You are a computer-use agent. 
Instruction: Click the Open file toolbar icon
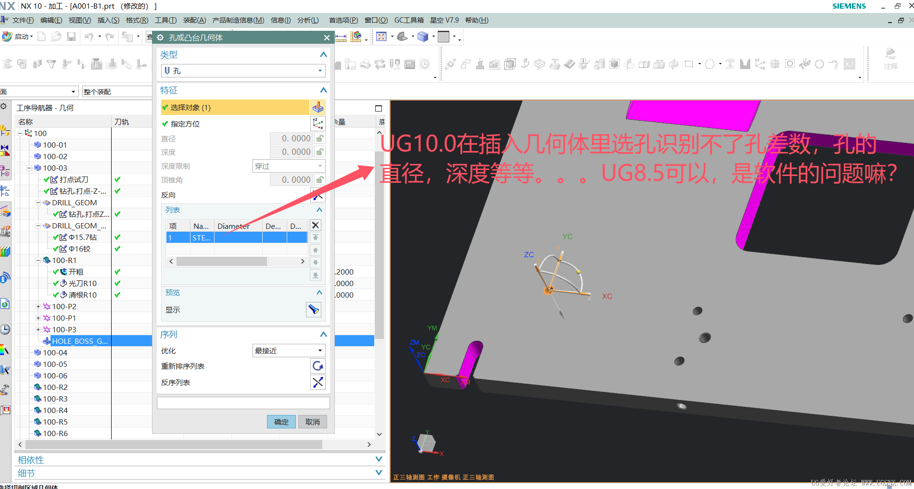(56, 37)
